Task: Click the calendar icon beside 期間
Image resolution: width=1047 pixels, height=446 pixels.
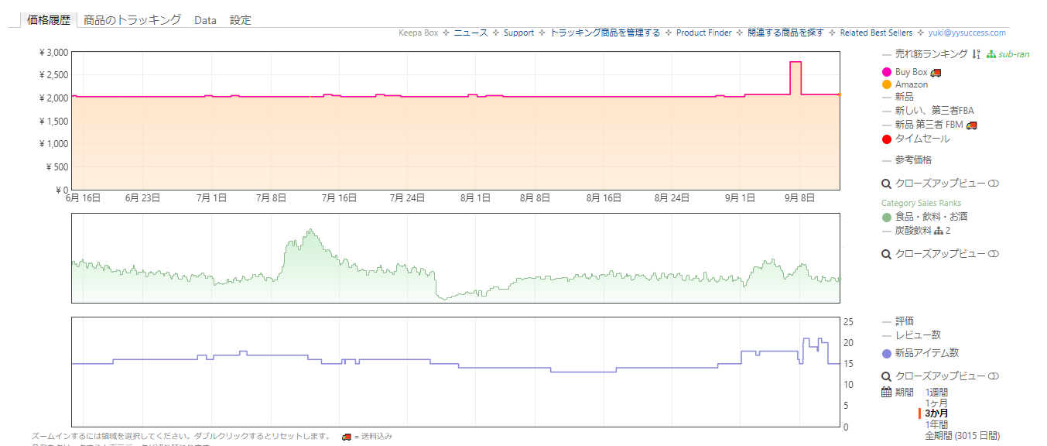Action: 887,392
